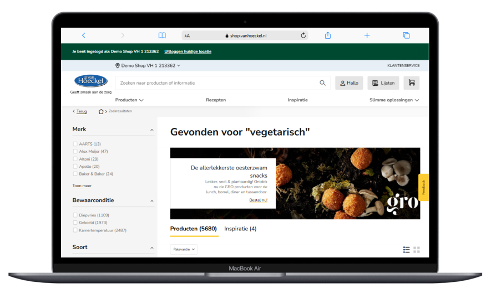Screen dimensions: 496x294
Task: Click the Safari share icon
Action: [x=328, y=35]
